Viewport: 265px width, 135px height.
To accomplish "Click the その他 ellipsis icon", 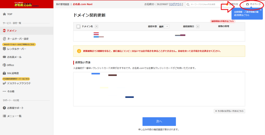I will [x=4, y=91].
